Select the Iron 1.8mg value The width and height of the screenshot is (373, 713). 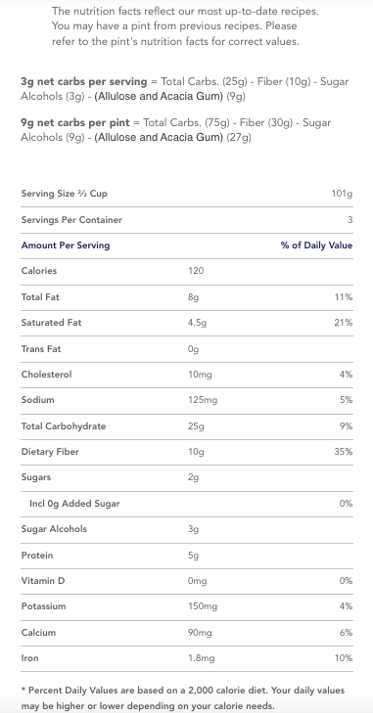pos(202,658)
